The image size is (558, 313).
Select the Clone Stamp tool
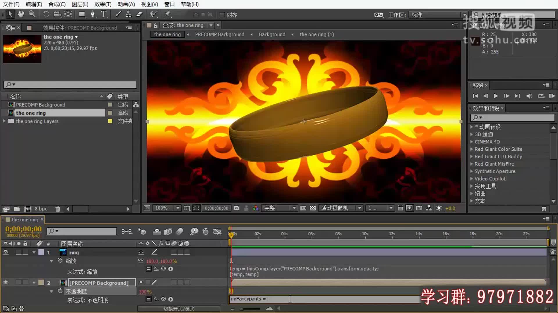(x=128, y=14)
